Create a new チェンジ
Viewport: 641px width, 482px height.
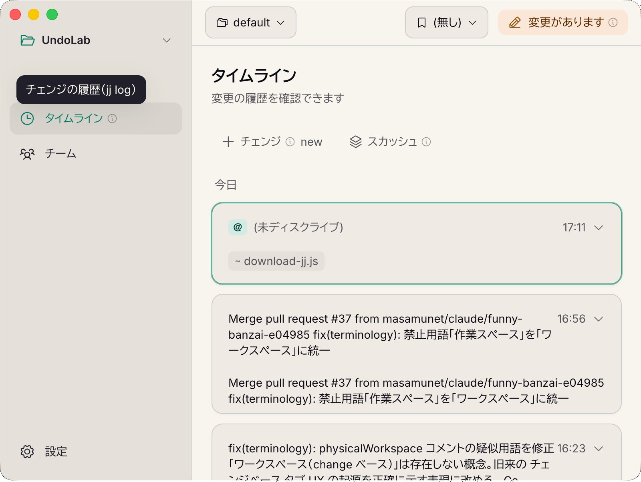(x=272, y=142)
